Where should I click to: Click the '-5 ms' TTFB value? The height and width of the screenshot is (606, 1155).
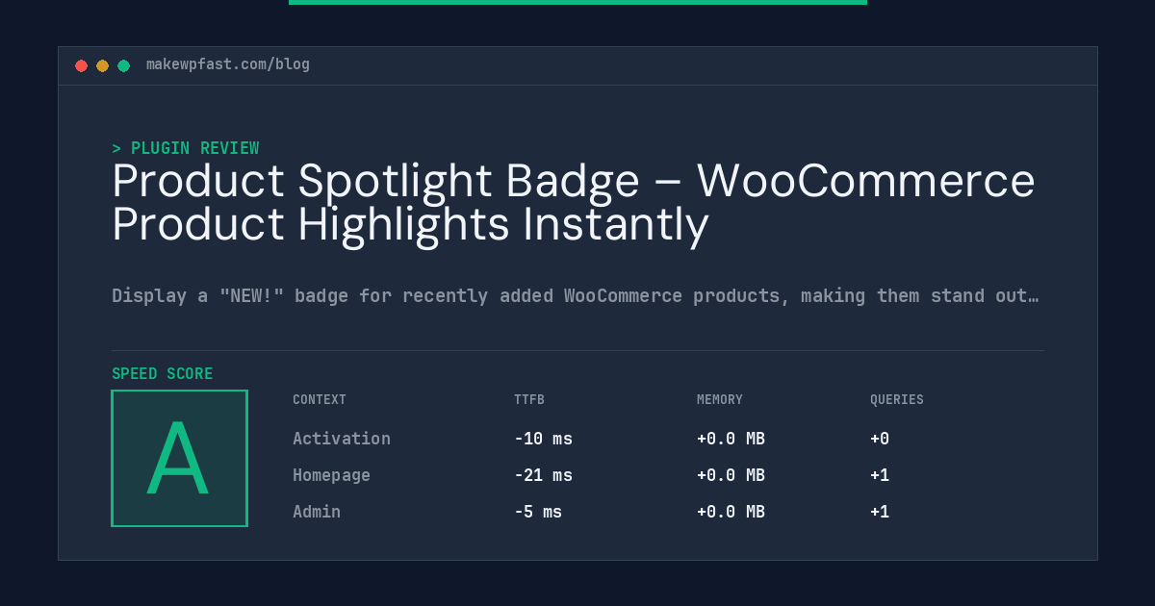[538, 512]
